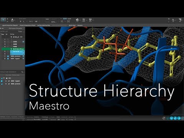
Task: Open the Presets sliders icon
Action: click(84, 20)
